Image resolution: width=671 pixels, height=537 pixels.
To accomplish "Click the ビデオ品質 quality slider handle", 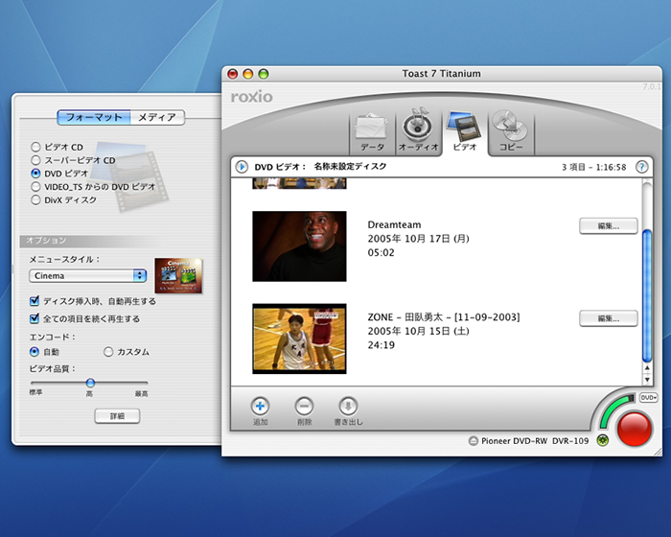I will click(90, 383).
